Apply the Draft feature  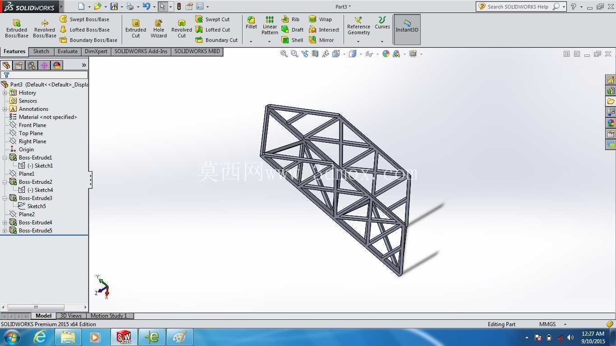tap(292, 30)
